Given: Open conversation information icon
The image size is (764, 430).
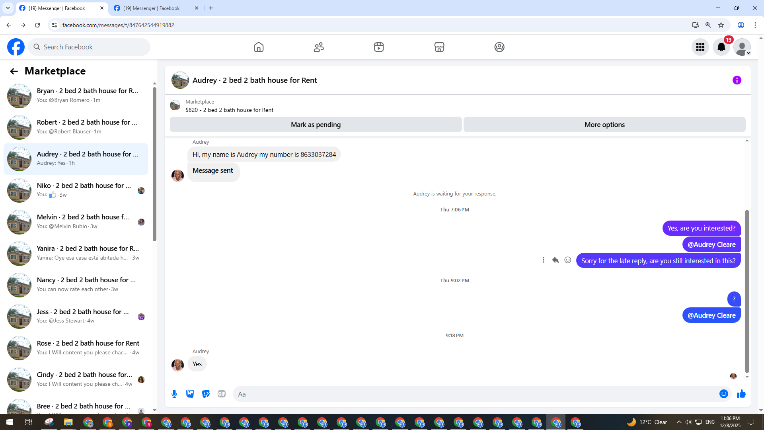Looking at the screenshot, I should click(737, 80).
